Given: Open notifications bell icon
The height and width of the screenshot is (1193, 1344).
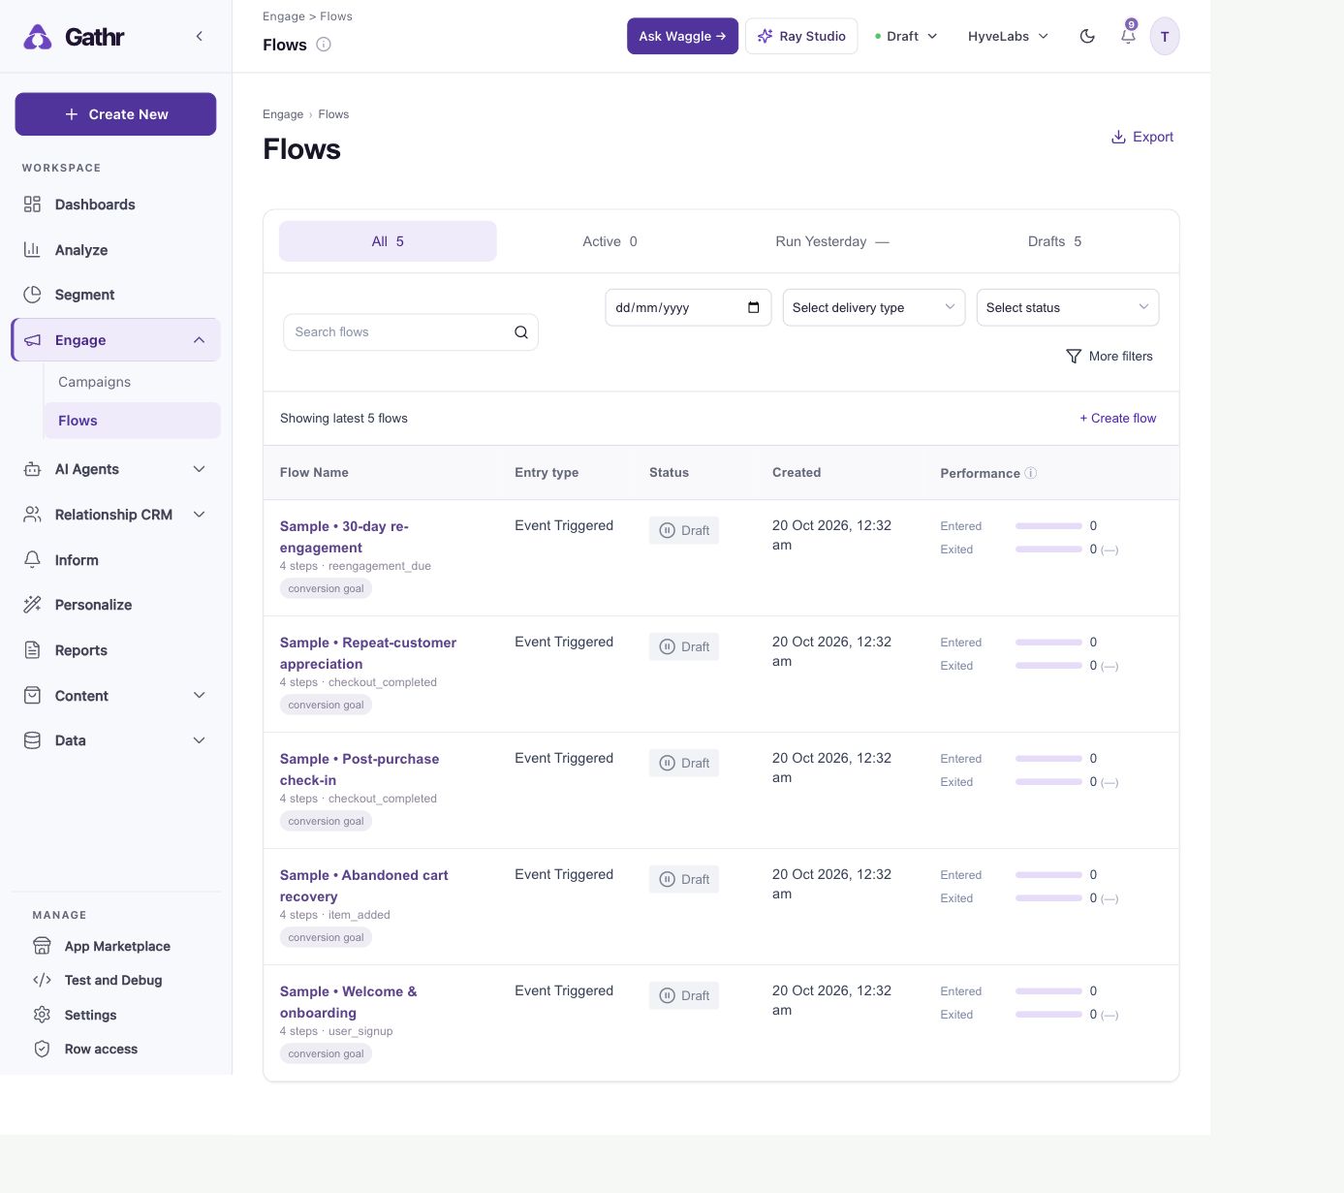Looking at the screenshot, I should click(x=1128, y=36).
